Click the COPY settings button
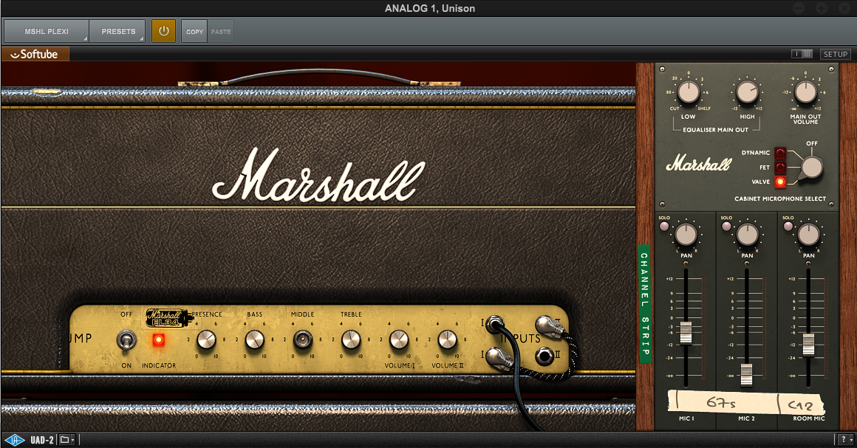857x448 pixels. (x=194, y=32)
